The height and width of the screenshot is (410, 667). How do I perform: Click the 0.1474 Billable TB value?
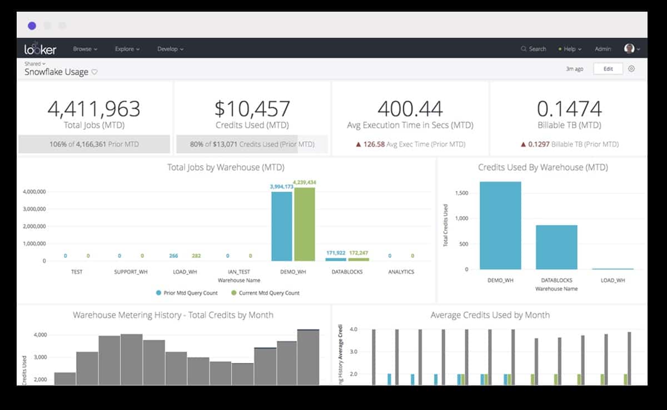[569, 109]
